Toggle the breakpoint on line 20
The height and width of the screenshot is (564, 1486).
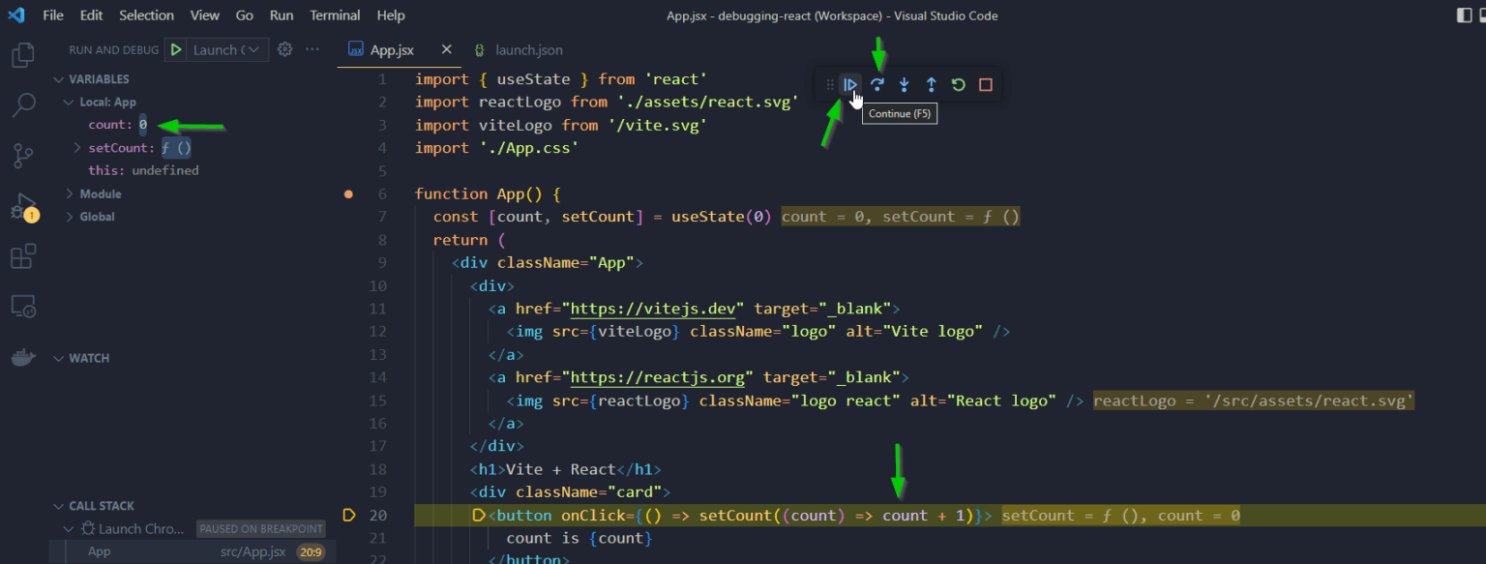[x=349, y=515]
